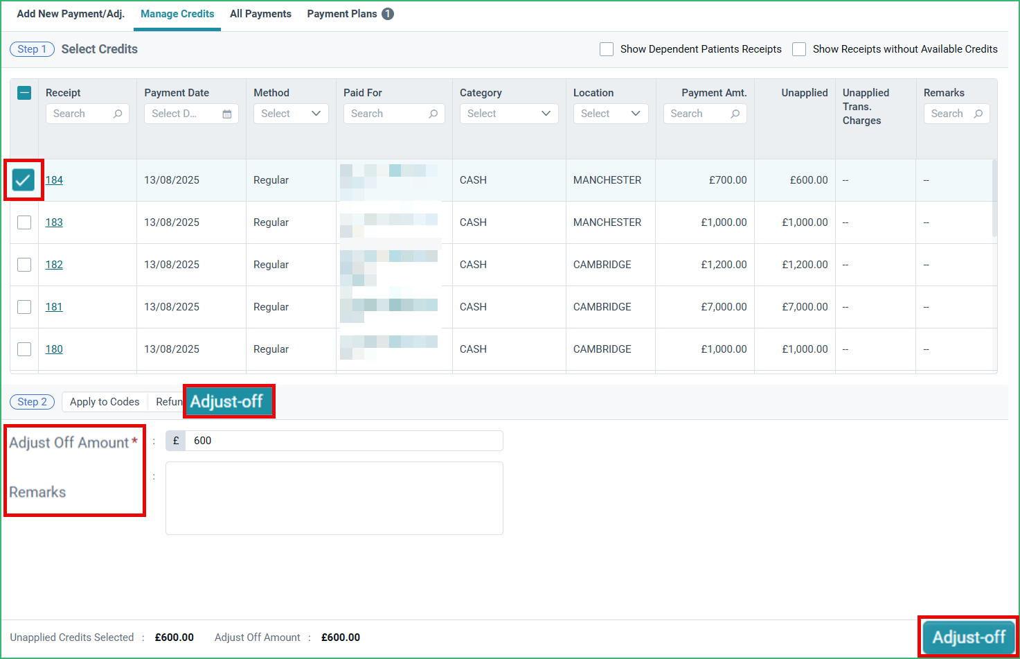Click the Receipt search input field
This screenshot has width=1020, height=659.
click(87, 114)
